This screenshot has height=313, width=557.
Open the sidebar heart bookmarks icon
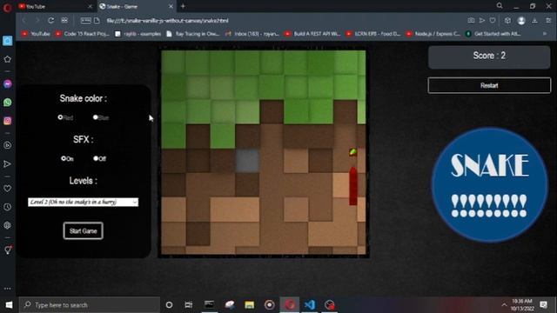(x=7, y=189)
